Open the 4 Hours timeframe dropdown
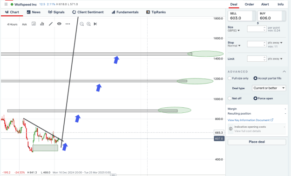The height and width of the screenshot is (176, 291). 12,24
